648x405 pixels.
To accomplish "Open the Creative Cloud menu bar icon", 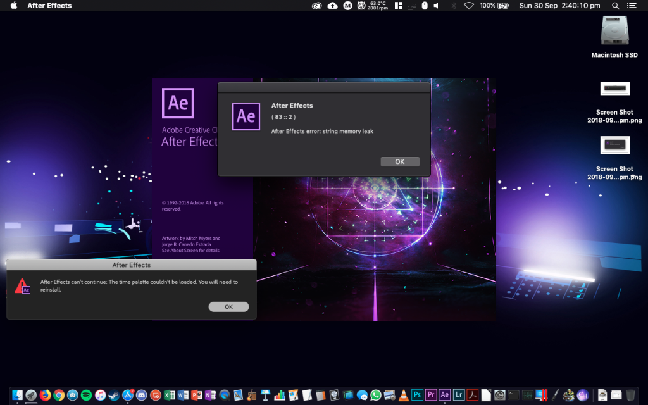I will (318, 6).
